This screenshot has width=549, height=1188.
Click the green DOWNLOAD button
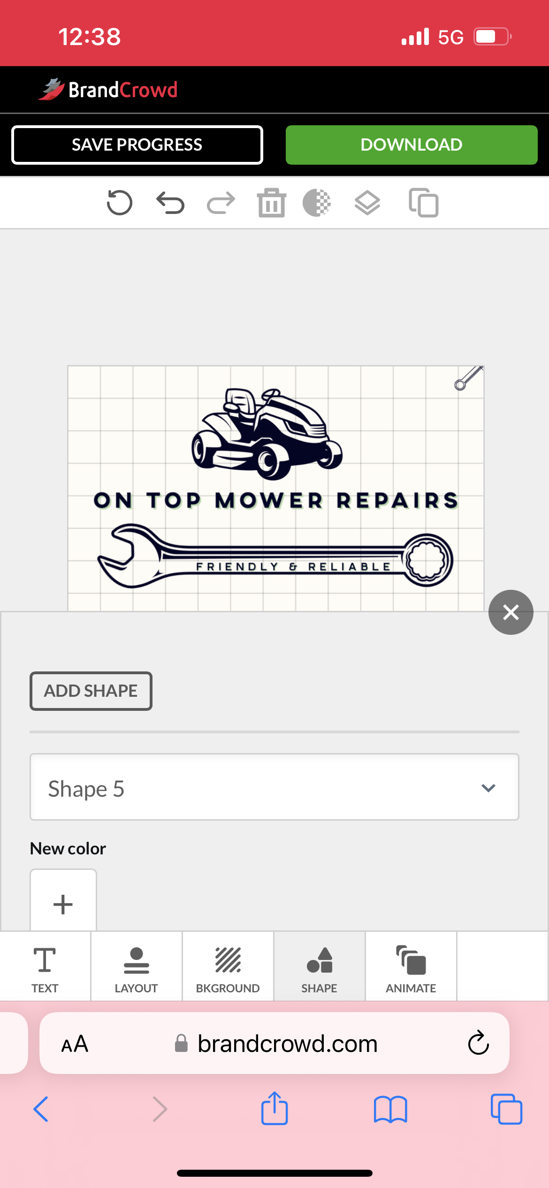click(x=412, y=145)
